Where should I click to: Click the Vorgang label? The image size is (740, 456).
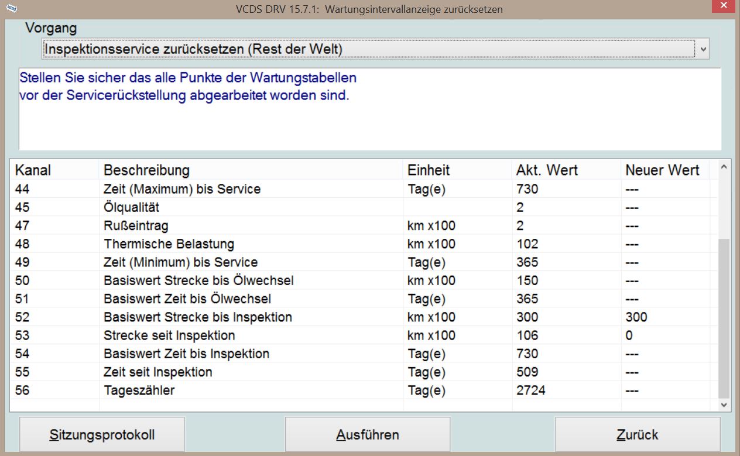coord(51,28)
